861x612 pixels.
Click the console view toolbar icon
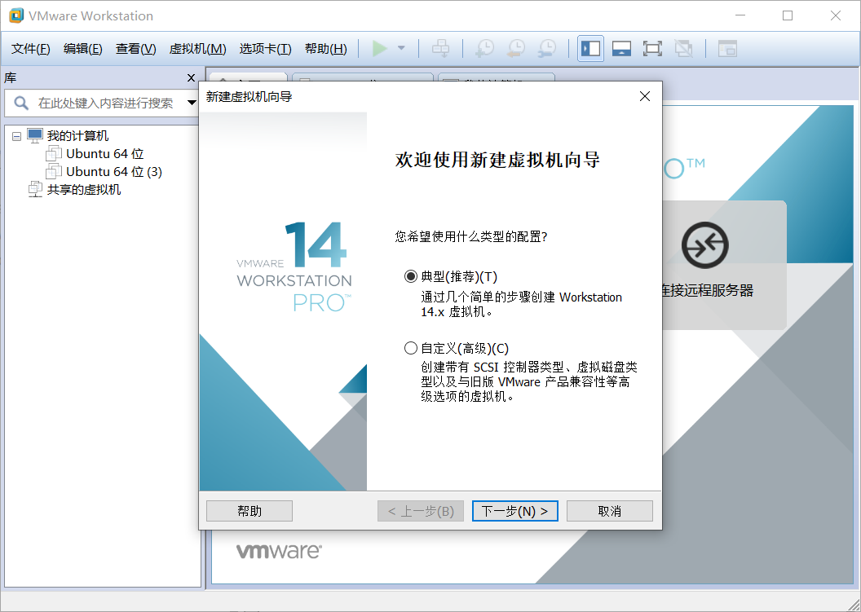pyautogui.click(x=726, y=48)
